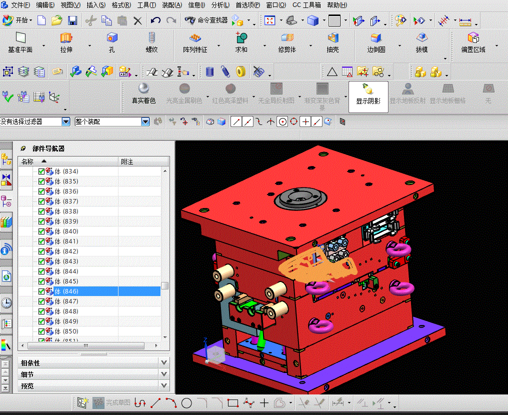Click the 阵列特征 pattern feature tool

195,42
